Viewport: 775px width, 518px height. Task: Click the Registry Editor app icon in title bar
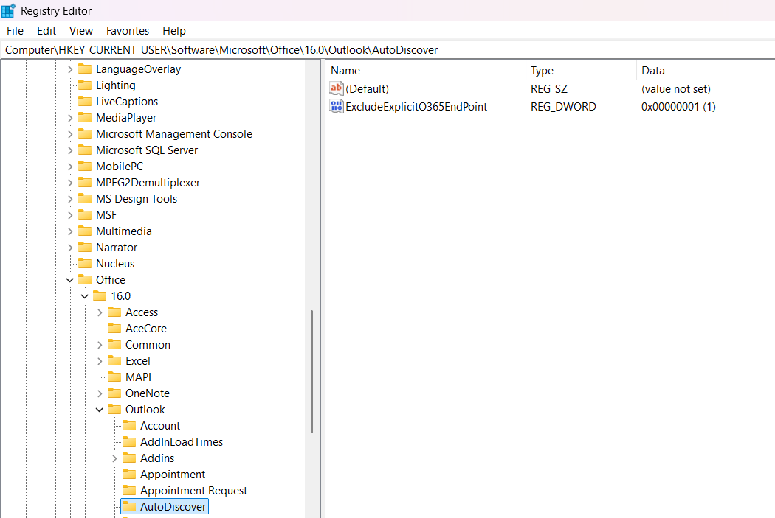[8, 10]
